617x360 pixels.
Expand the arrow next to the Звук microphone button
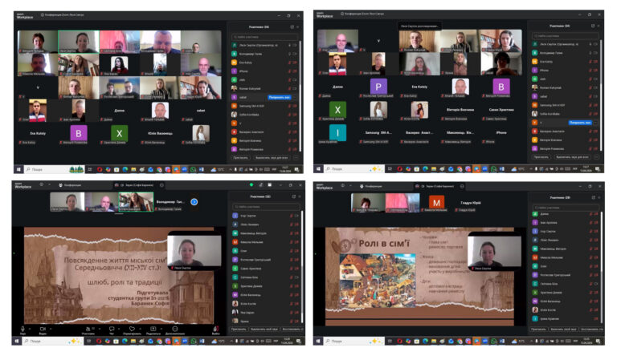(x=30, y=327)
